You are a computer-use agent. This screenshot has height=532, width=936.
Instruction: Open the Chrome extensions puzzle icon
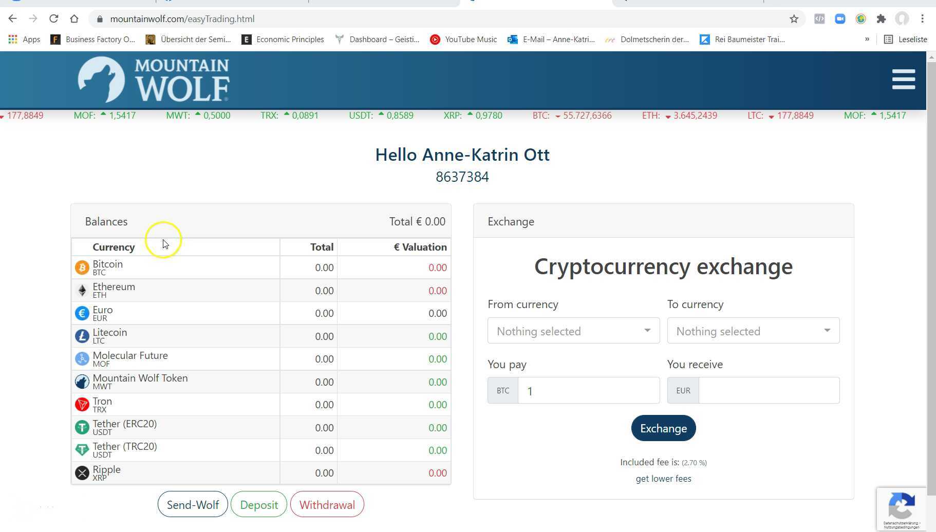pos(882,19)
